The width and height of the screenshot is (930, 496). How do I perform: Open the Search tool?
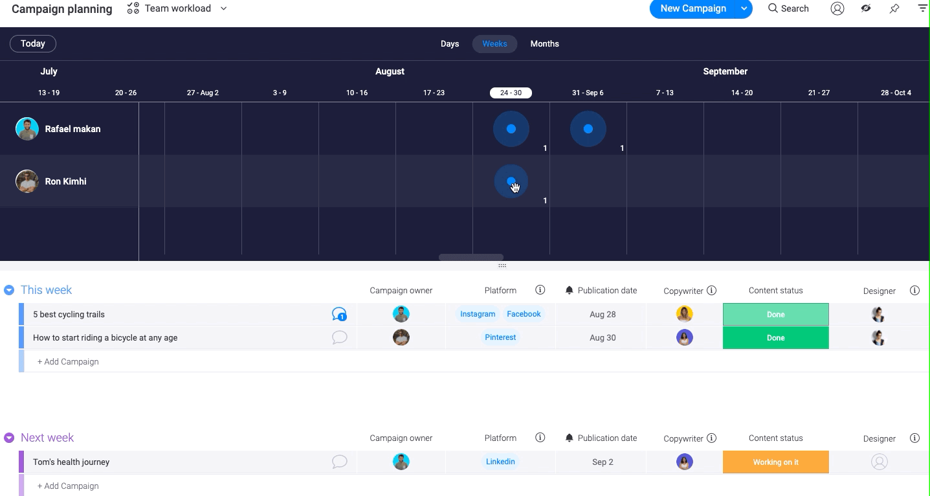tap(788, 8)
